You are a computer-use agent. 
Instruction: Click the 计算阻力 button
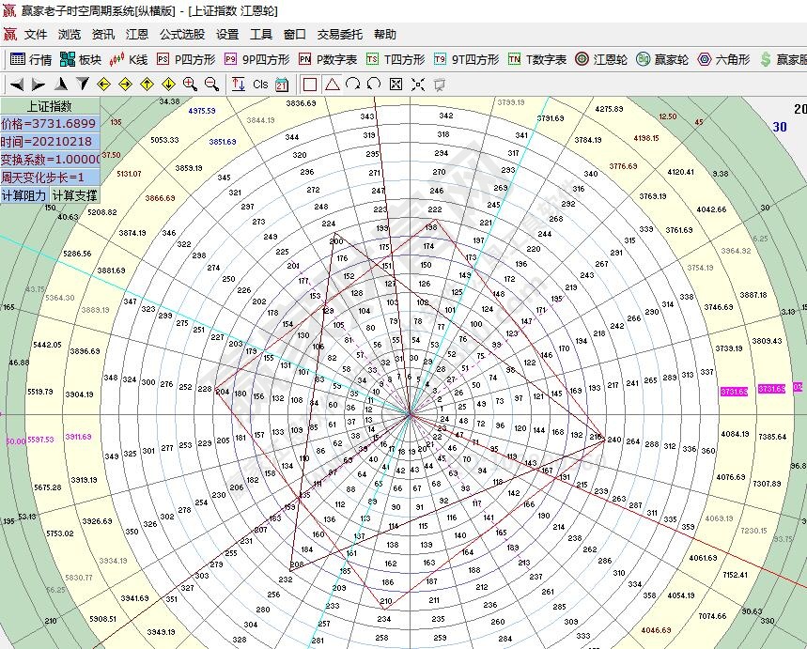(x=24, y=195)
